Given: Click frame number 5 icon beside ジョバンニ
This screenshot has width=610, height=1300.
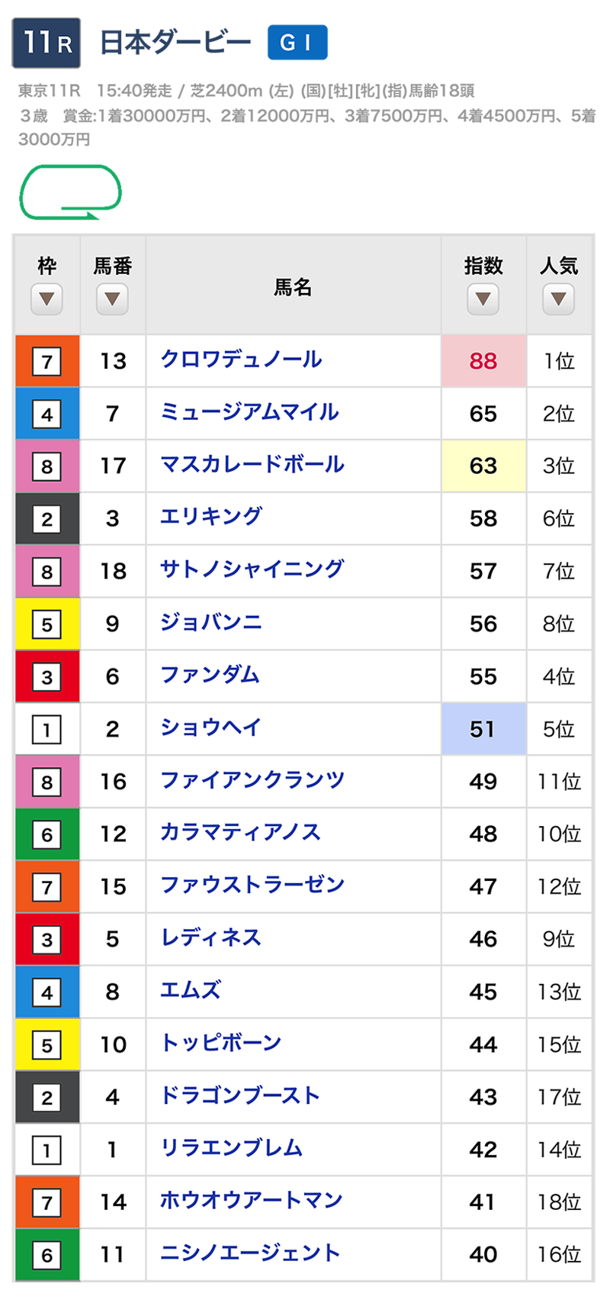Looking at the screenshot, I should coord(47,624).
